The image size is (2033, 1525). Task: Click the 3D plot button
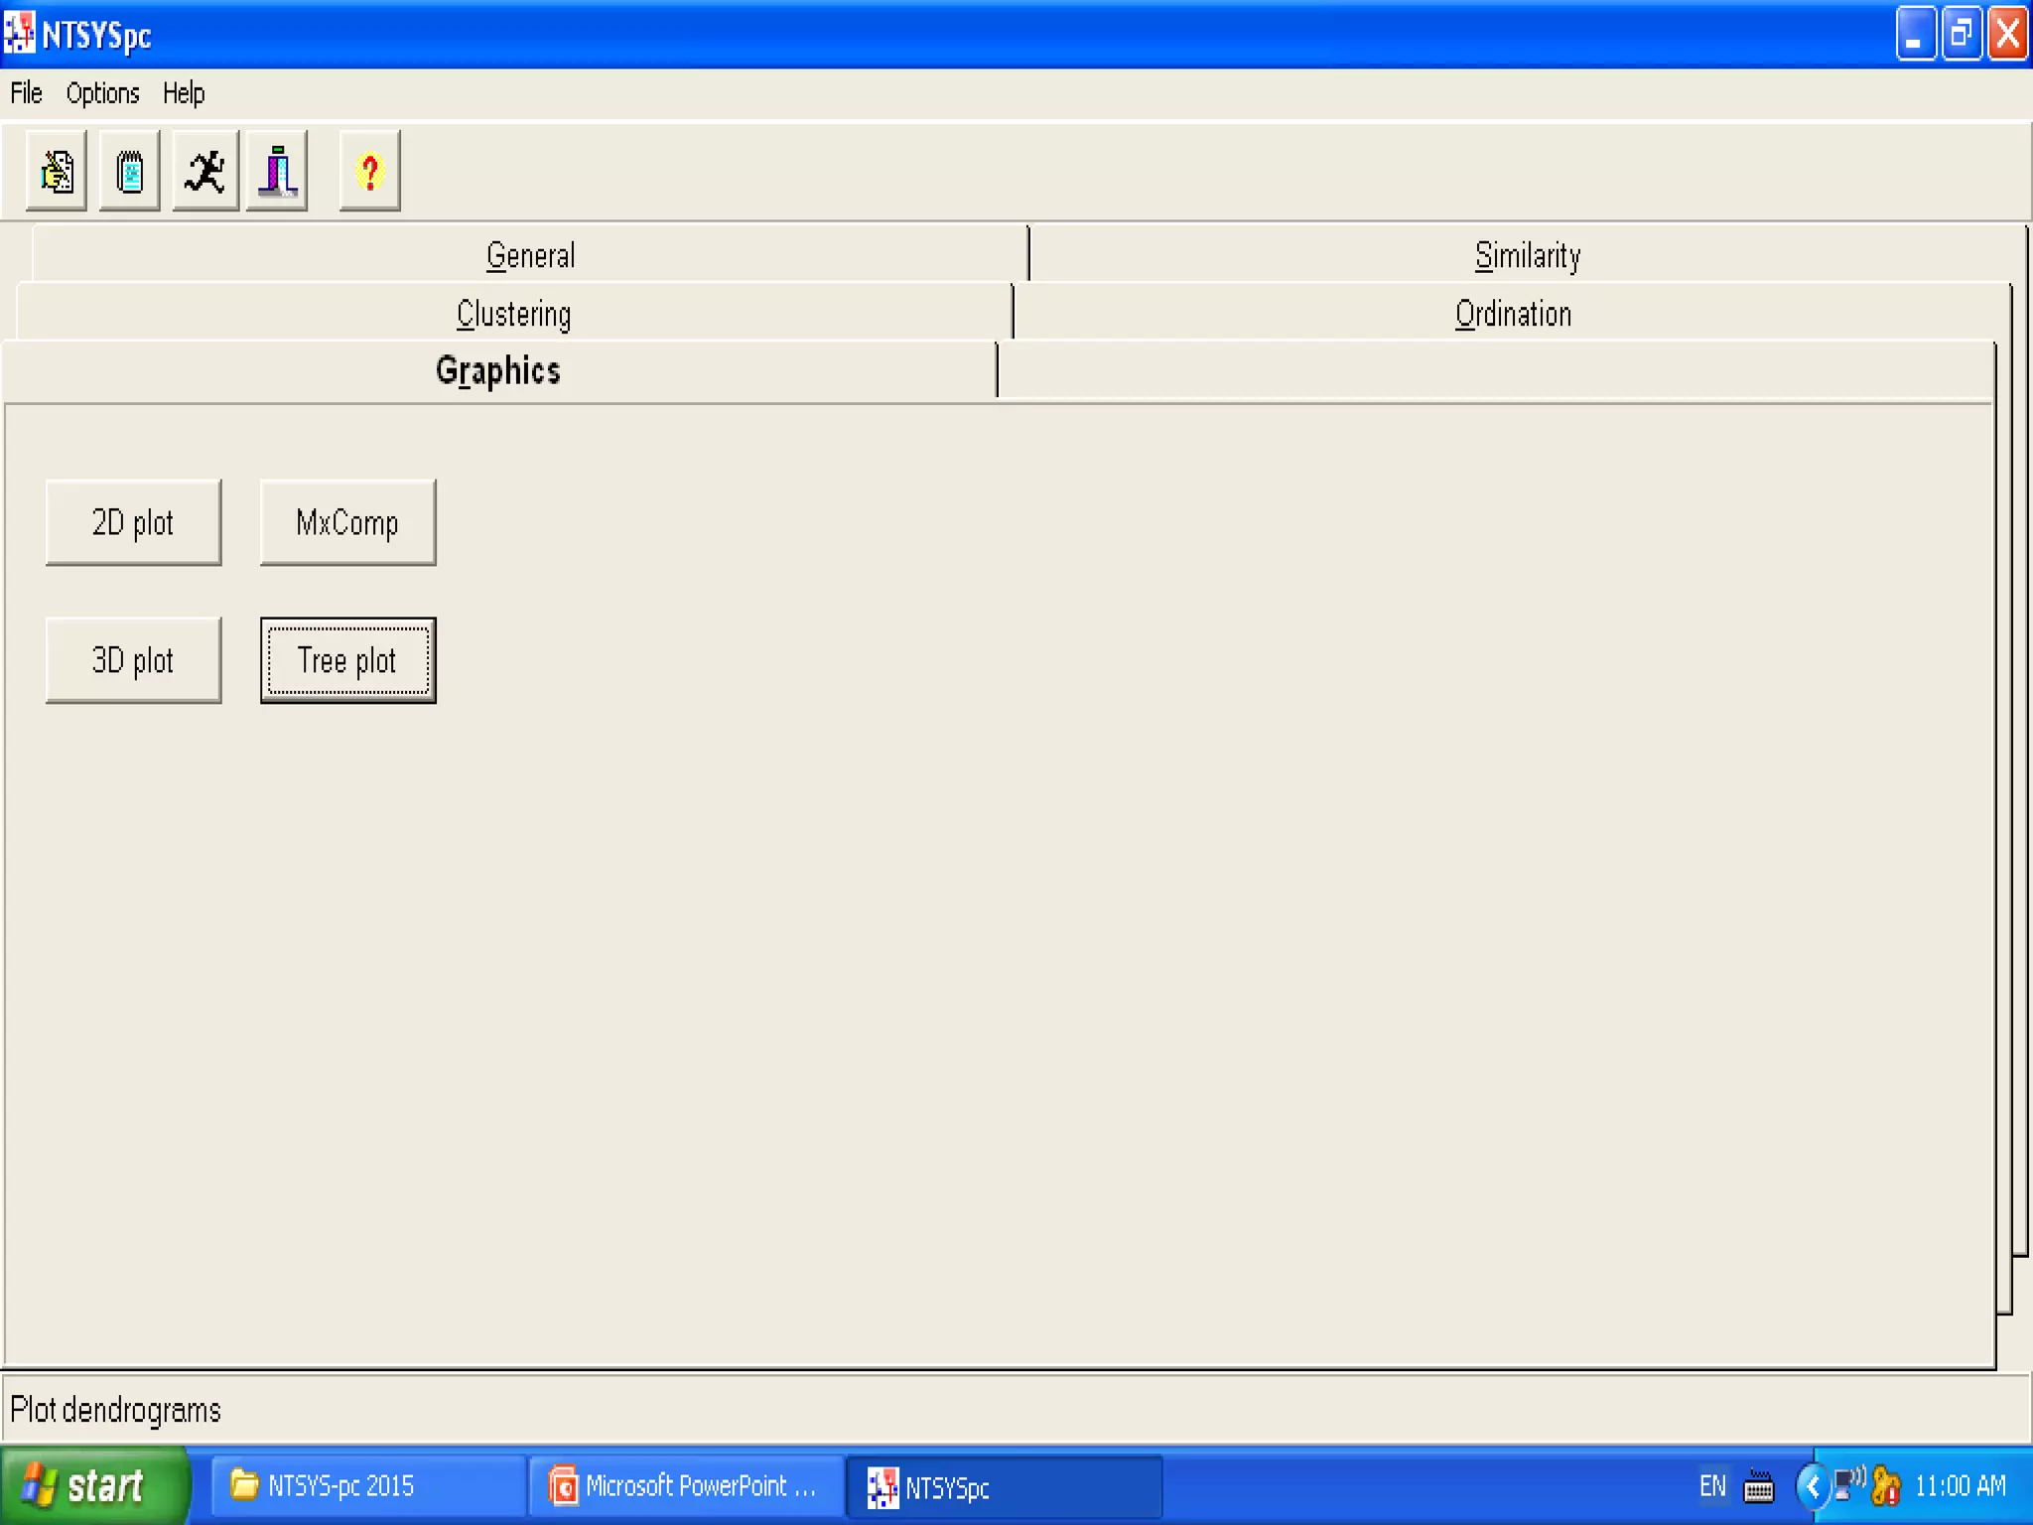(133, 661)
